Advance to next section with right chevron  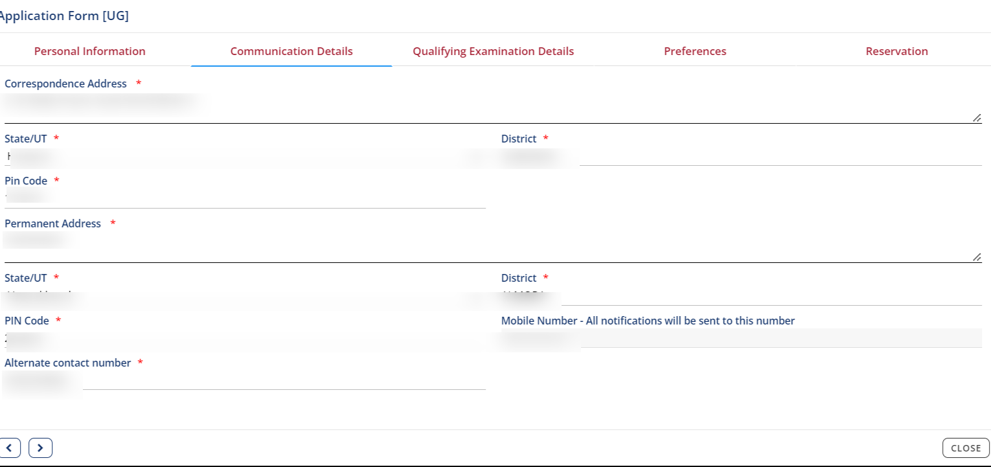40,448
